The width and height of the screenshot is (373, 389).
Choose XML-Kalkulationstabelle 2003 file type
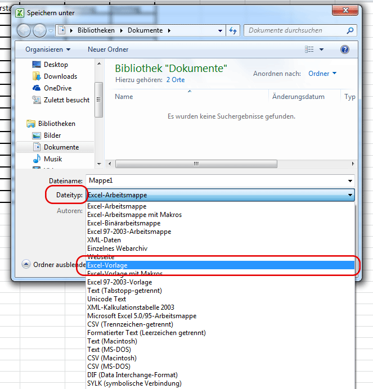(221, 307)
